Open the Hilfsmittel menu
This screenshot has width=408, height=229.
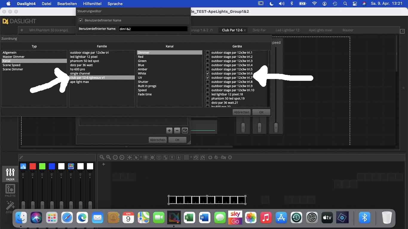point(92,4)
